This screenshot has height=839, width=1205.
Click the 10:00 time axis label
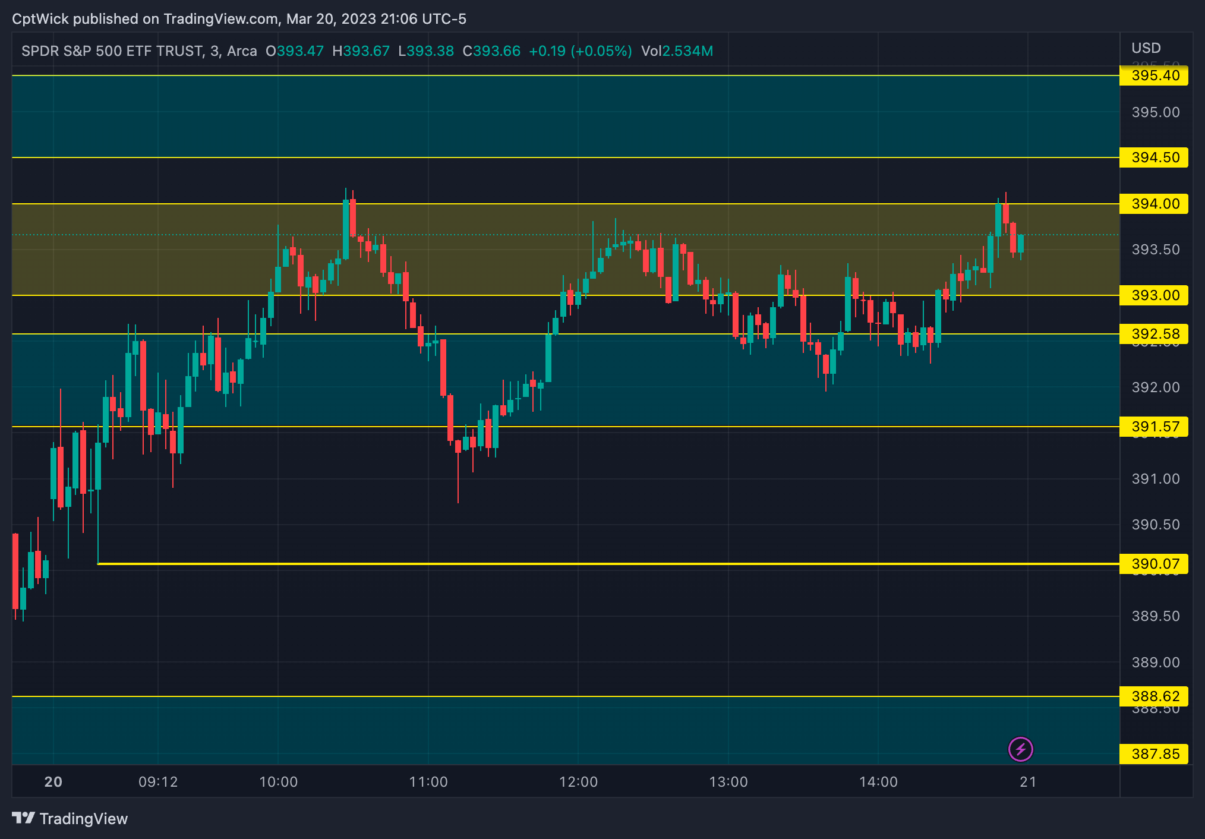point(278,782)
